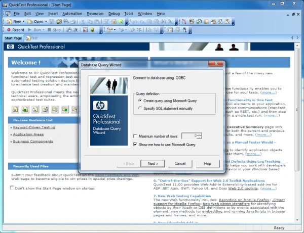The width and height of the screenshot is (304, 233).
Task: Click the Data Table grid icon in toolbar
Action: 206,22
